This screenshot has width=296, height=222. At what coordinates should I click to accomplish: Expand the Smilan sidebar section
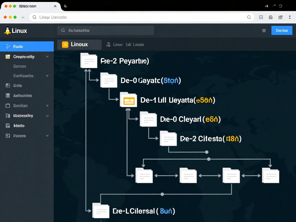[47, 106]
